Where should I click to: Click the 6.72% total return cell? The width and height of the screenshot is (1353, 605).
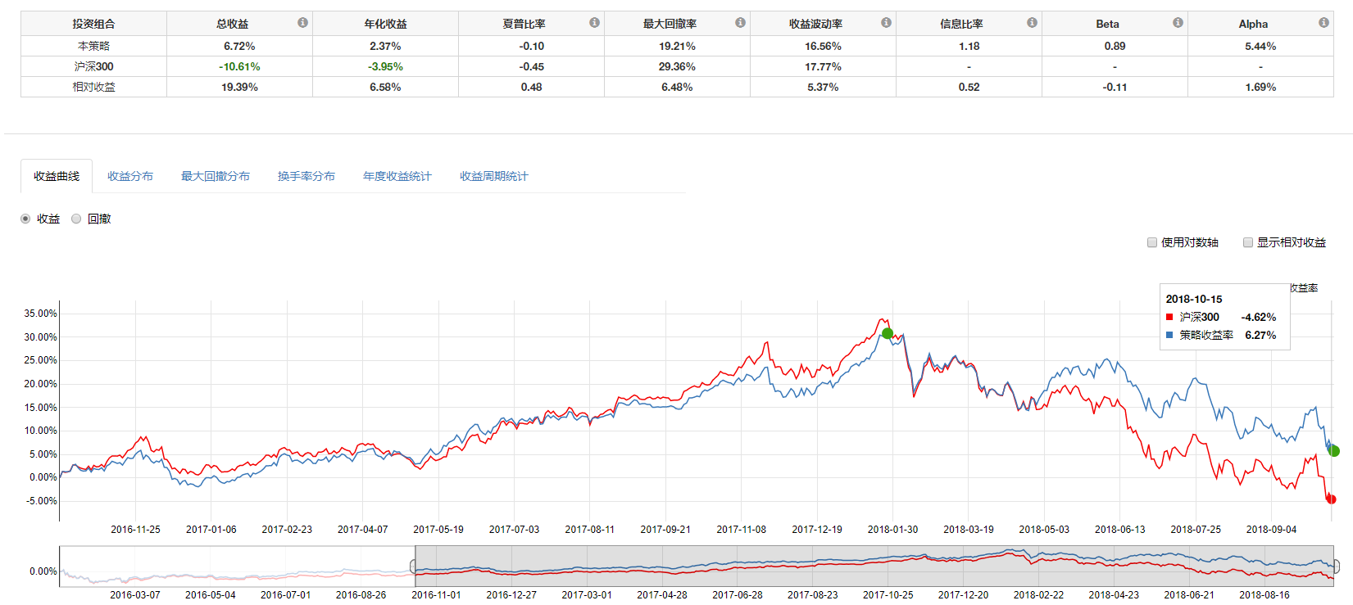click(x=239, y=46)
